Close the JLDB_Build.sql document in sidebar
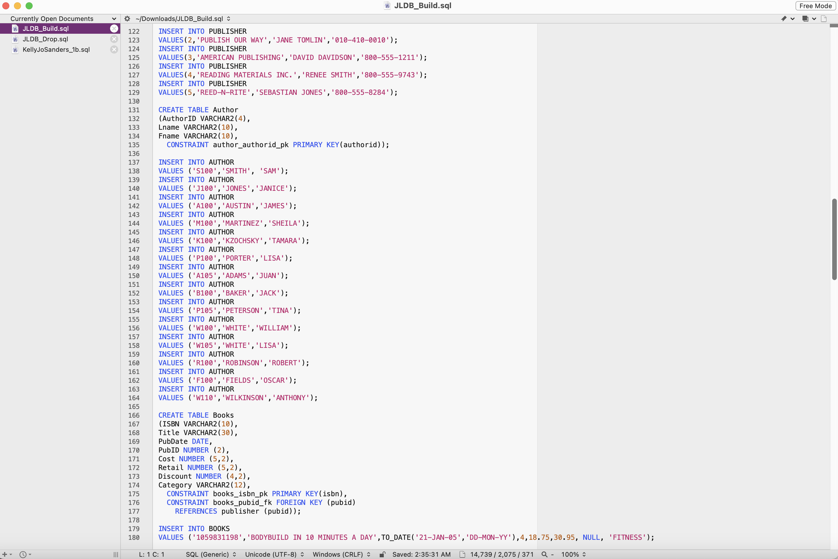Image resolution: width=838 pixels, height=559 pixels. (114, 29)
